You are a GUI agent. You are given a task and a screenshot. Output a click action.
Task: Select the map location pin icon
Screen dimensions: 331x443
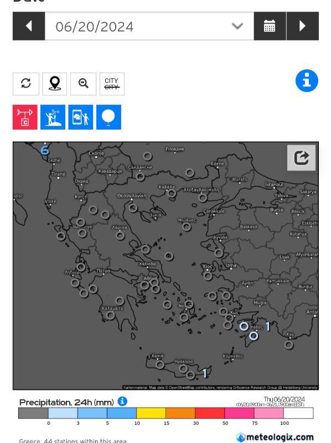pos(55,84)
